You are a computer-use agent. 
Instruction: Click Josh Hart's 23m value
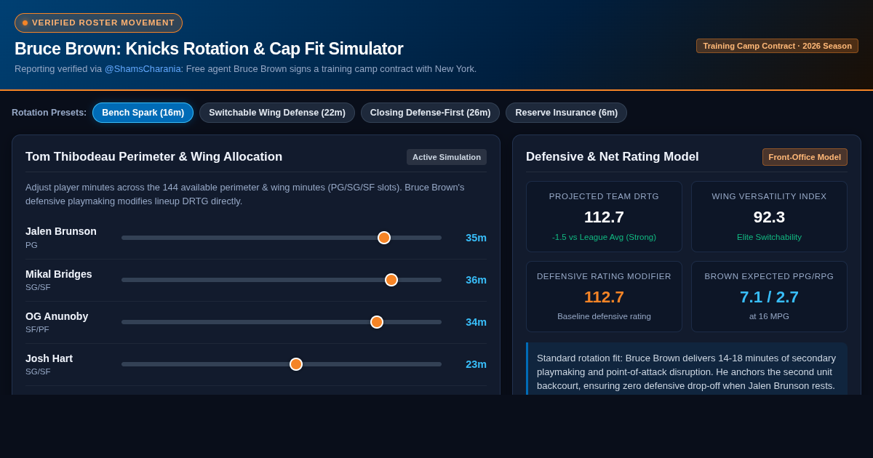[x=476, y=364]
